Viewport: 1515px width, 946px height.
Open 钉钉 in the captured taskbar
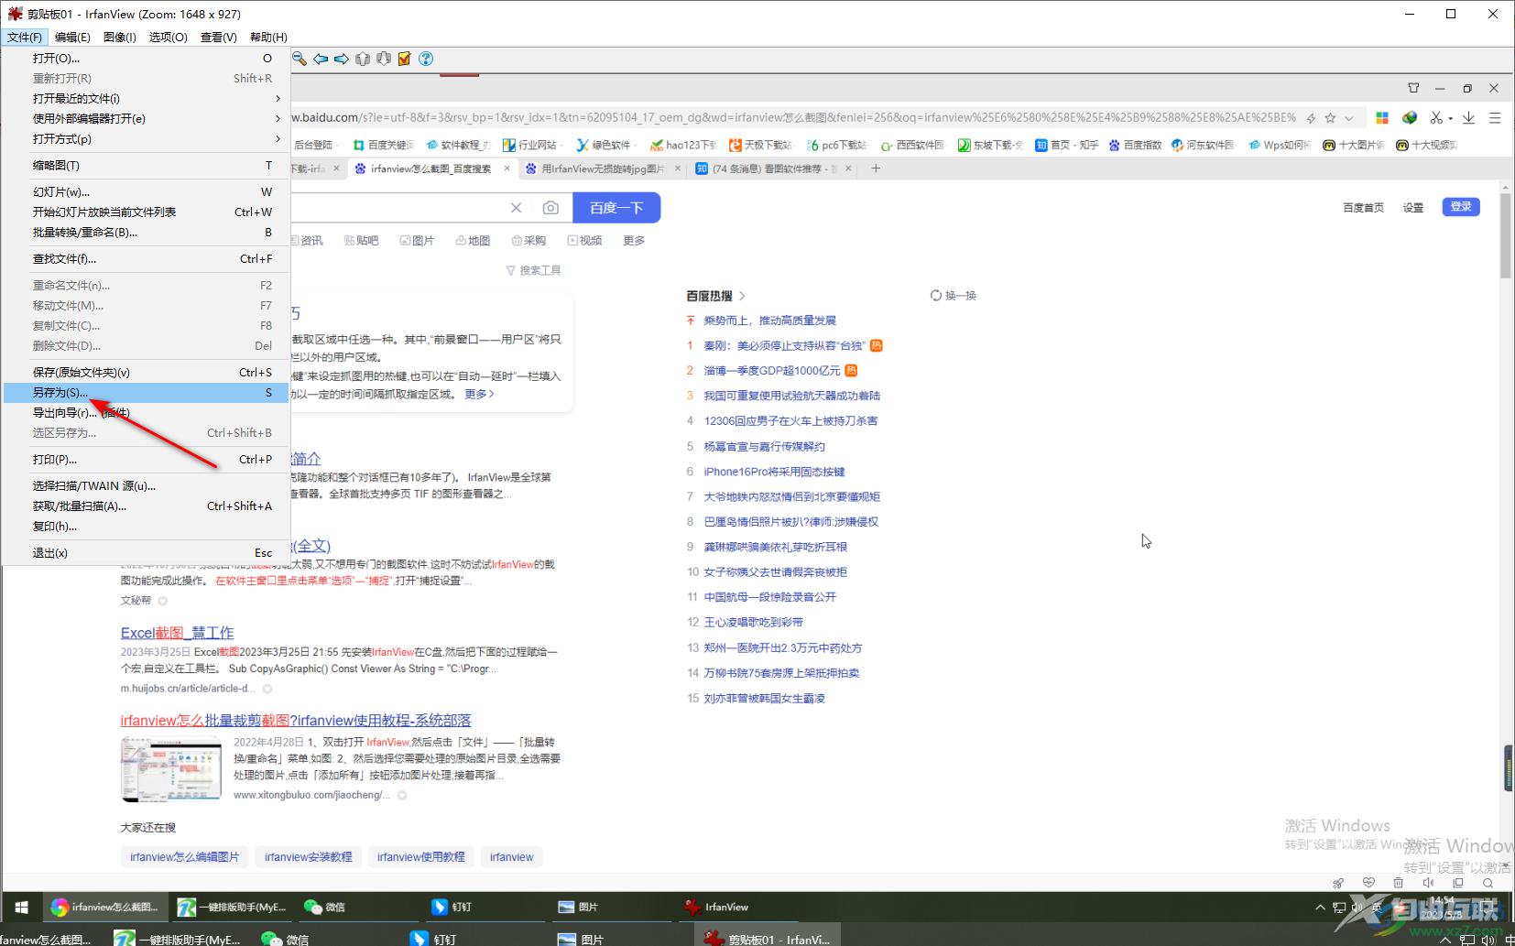click(x=452, y=907)
